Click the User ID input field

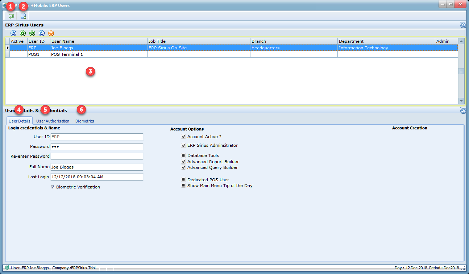[97, 137]
